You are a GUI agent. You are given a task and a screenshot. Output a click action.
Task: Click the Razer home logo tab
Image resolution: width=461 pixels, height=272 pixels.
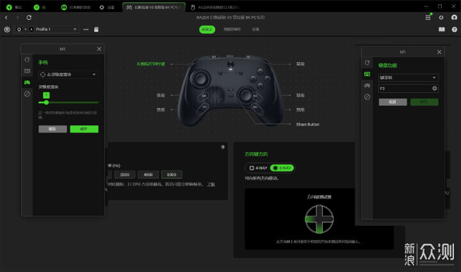point(14,7)
